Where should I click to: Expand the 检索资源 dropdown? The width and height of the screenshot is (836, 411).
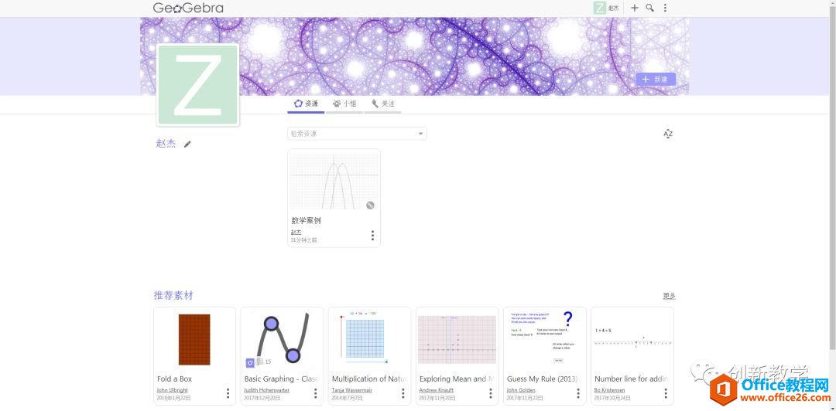(x=421, y=134)
